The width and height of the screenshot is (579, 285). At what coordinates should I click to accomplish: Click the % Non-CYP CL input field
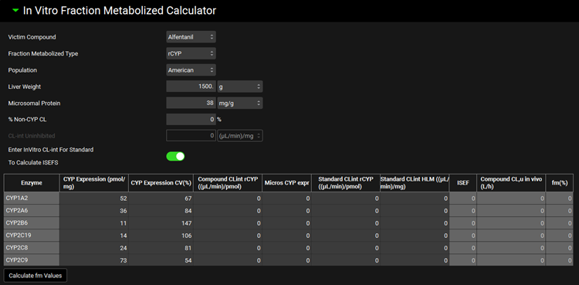point(191,120)
